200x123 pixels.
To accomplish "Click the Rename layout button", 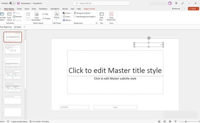I will (17, 17).
